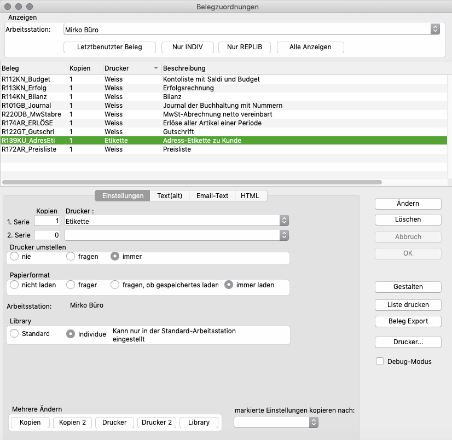Open the HTML tab
The width and height of the screenshot is (452, 440).
point(251,196)
